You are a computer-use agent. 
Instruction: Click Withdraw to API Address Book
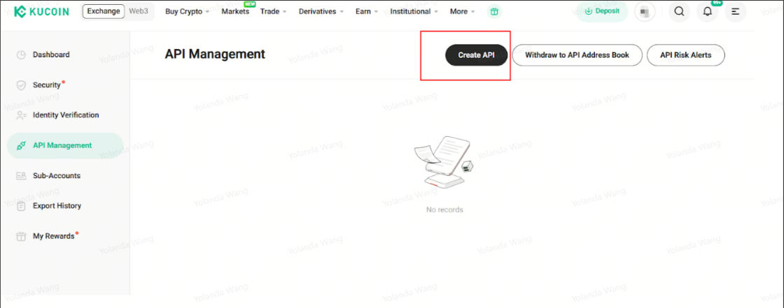point(577,55)
